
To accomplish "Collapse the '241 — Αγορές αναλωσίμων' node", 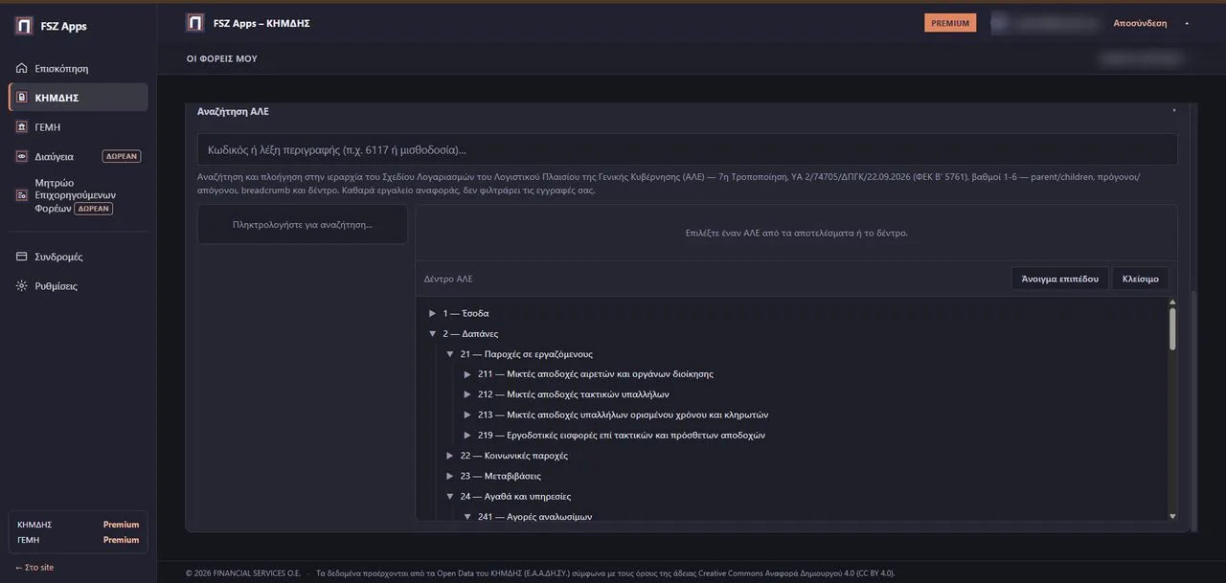I will pos(467,517).
